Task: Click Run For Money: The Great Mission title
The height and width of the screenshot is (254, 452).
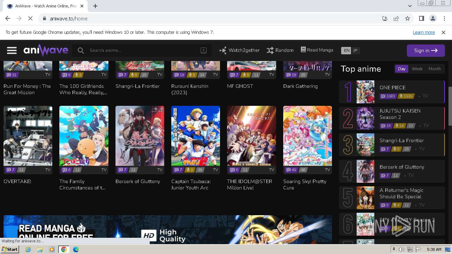Action: (27, 89)
